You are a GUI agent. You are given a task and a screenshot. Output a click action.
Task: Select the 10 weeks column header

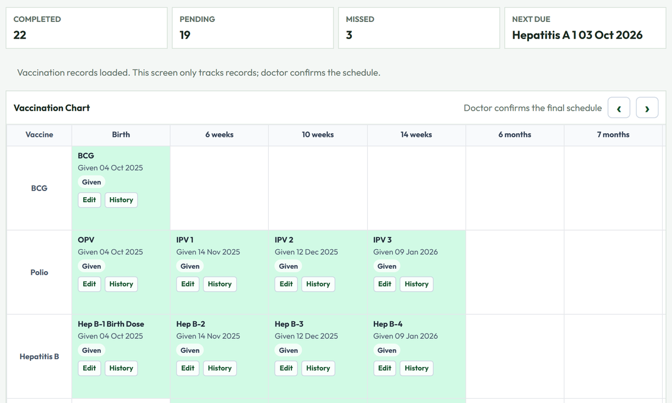coord(318,135)
